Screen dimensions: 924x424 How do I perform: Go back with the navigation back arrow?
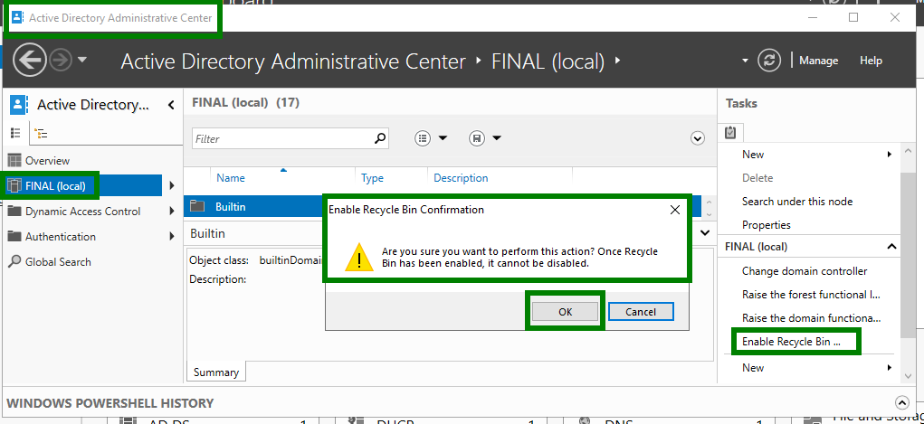click(x=30, y=60)
